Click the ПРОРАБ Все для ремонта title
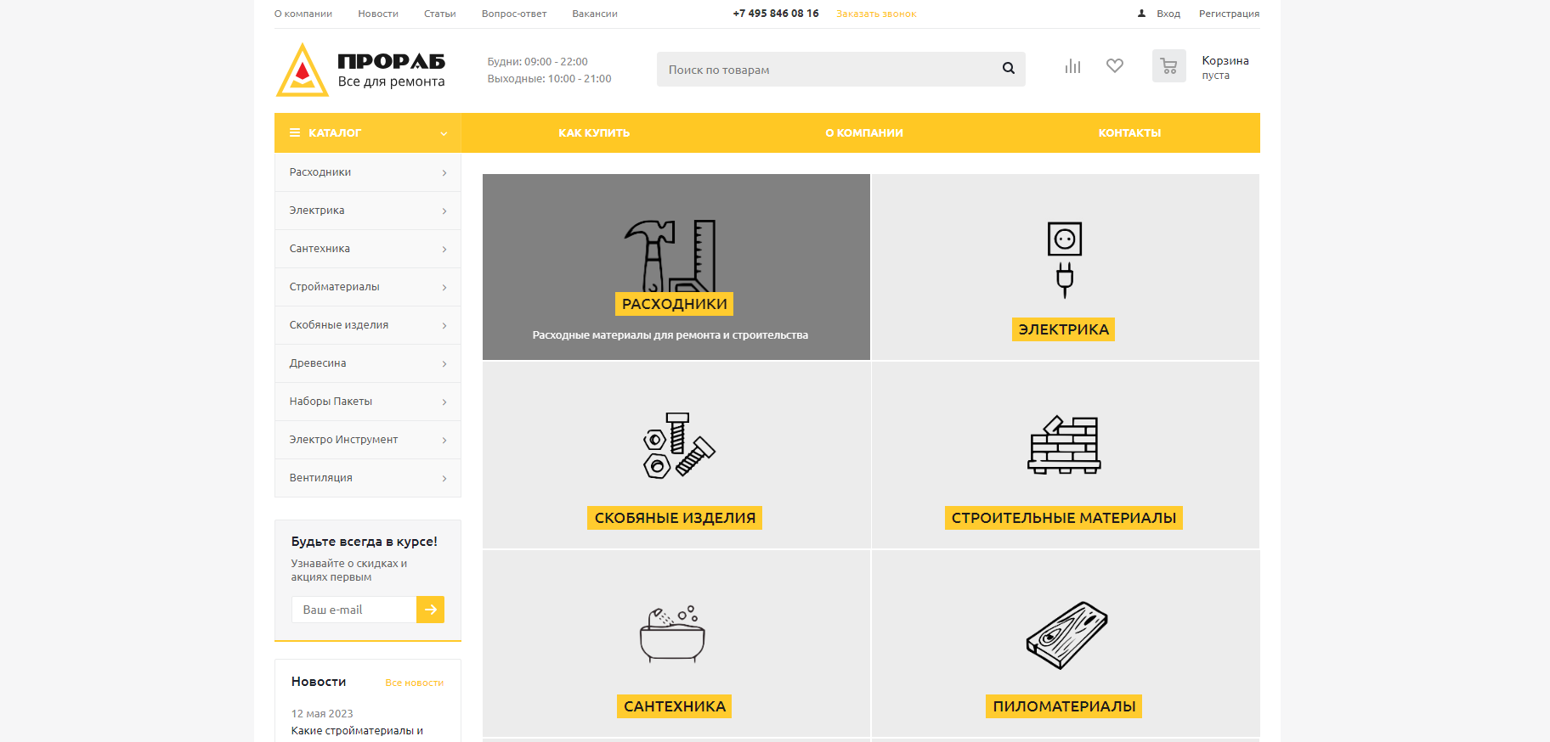This screenshot has width=1550, height=742. [x=391, y=70]
